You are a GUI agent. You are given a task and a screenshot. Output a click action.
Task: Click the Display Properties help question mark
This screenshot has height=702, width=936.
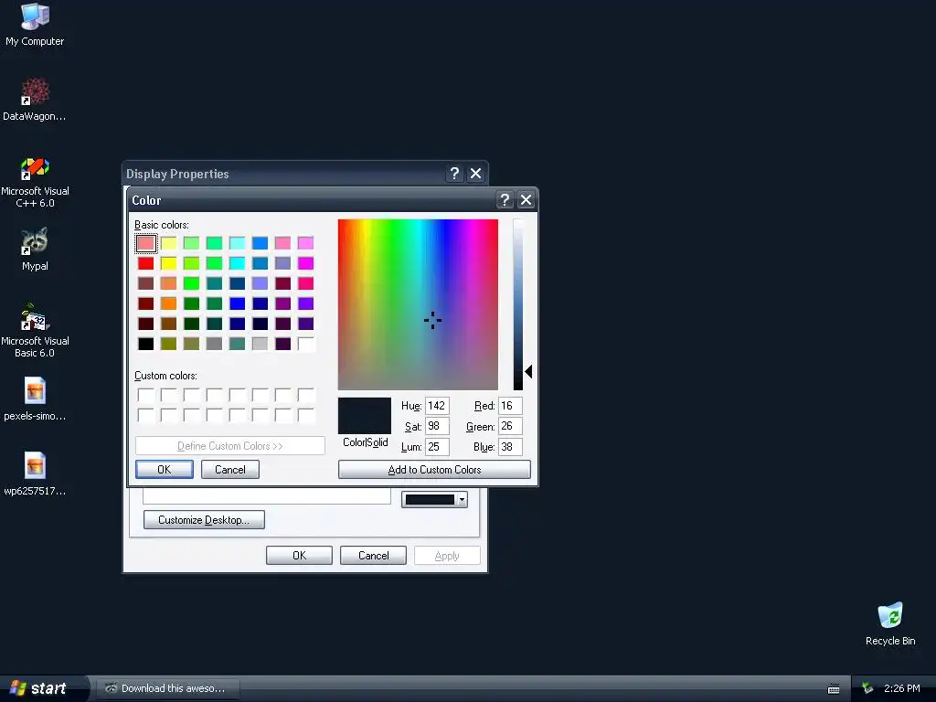click(x=454, y=174)
